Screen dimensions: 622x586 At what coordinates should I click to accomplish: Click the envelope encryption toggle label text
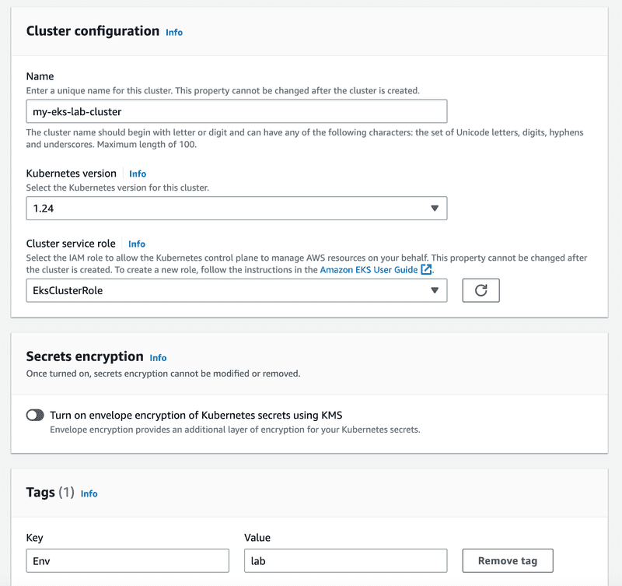point(196,416)
